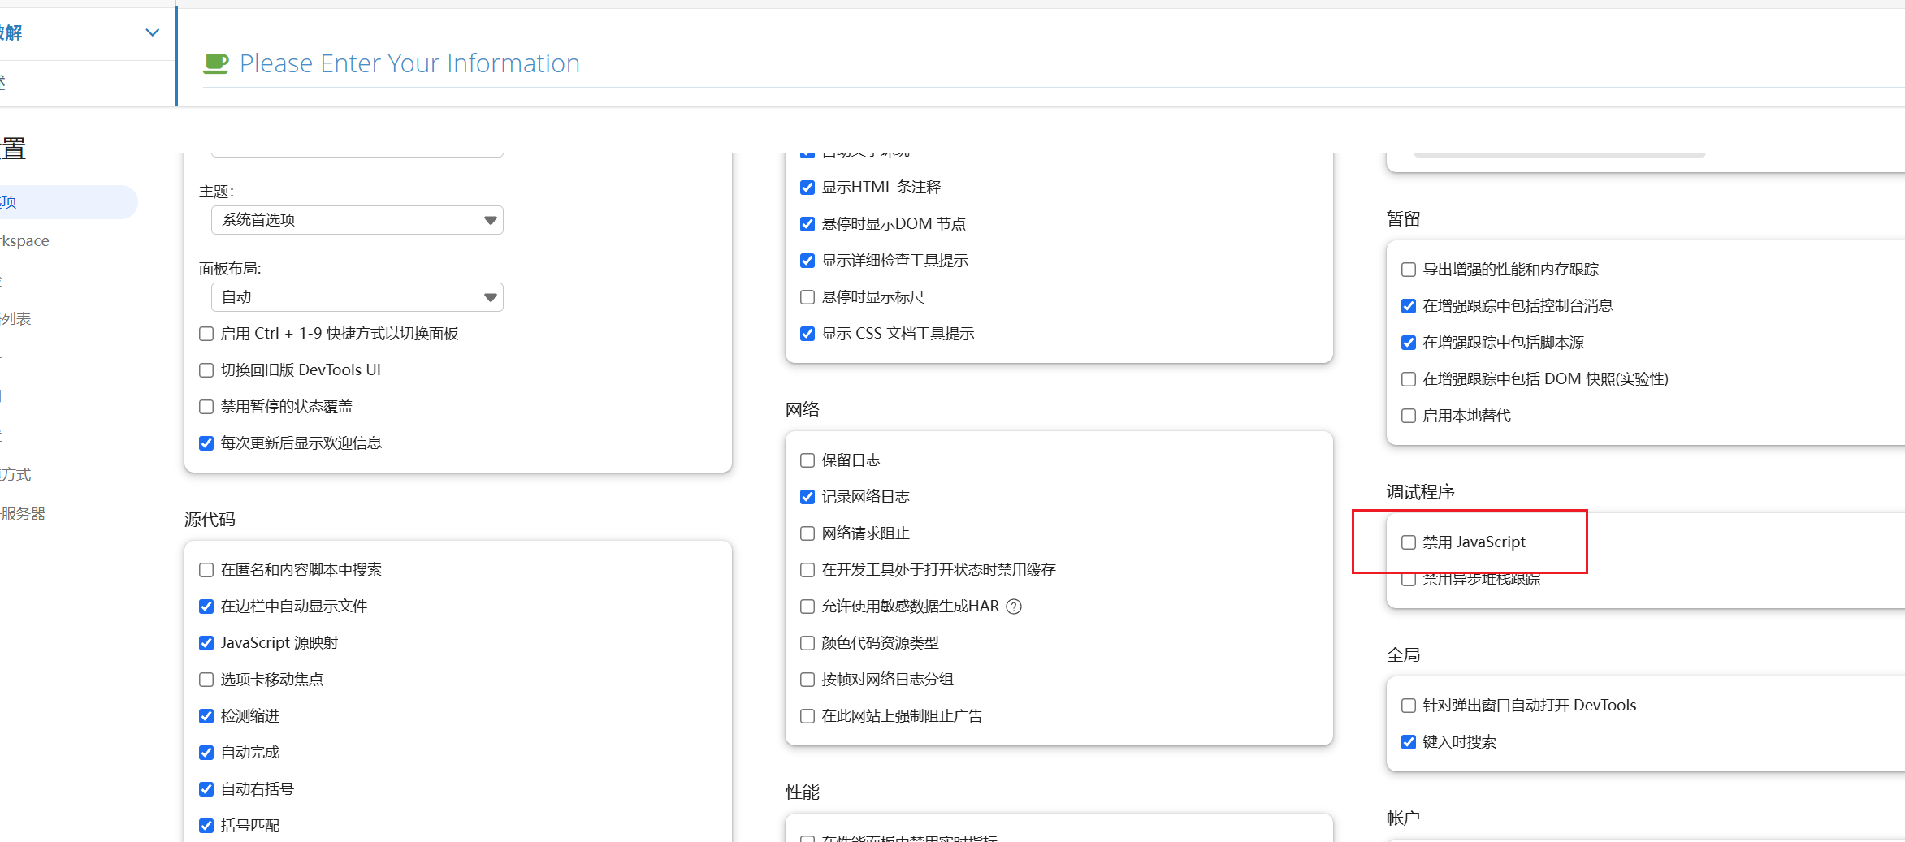
Task: Check 启用本地替代 option
Action: click(x=1409, y=416)
